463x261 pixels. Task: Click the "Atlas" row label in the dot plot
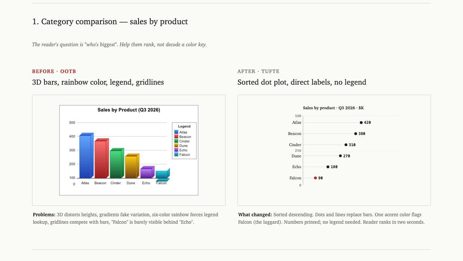(297, 122)
